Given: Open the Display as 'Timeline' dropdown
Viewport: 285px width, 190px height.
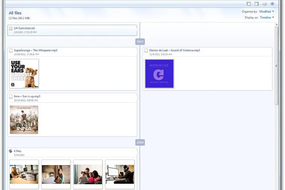Looking at the screenshot, I should coord(267,18).
